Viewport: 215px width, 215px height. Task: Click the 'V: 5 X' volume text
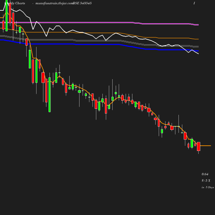pyautogui.click(x=206, y=181)
